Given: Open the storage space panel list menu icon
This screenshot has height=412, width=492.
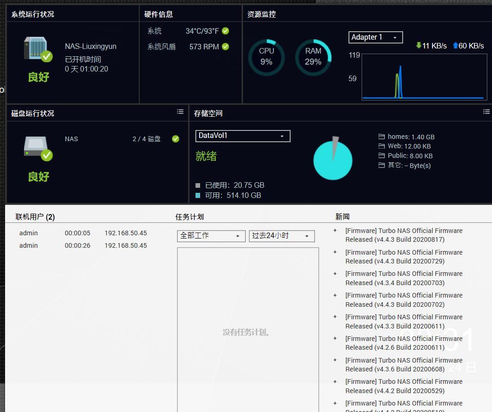Looking at the screenshot, I should [x=486, y=112].
